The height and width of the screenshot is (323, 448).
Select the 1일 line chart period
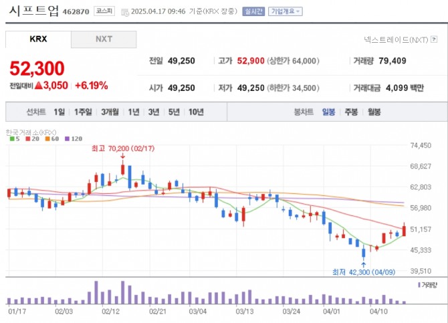[x=59, y=112]
